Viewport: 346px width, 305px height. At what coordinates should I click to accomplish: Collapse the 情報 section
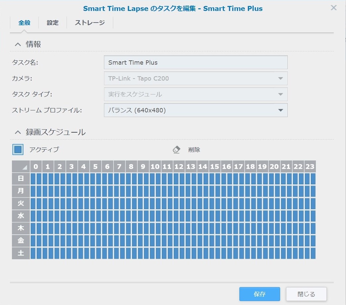pyautogui.click(x=18, y=44)
